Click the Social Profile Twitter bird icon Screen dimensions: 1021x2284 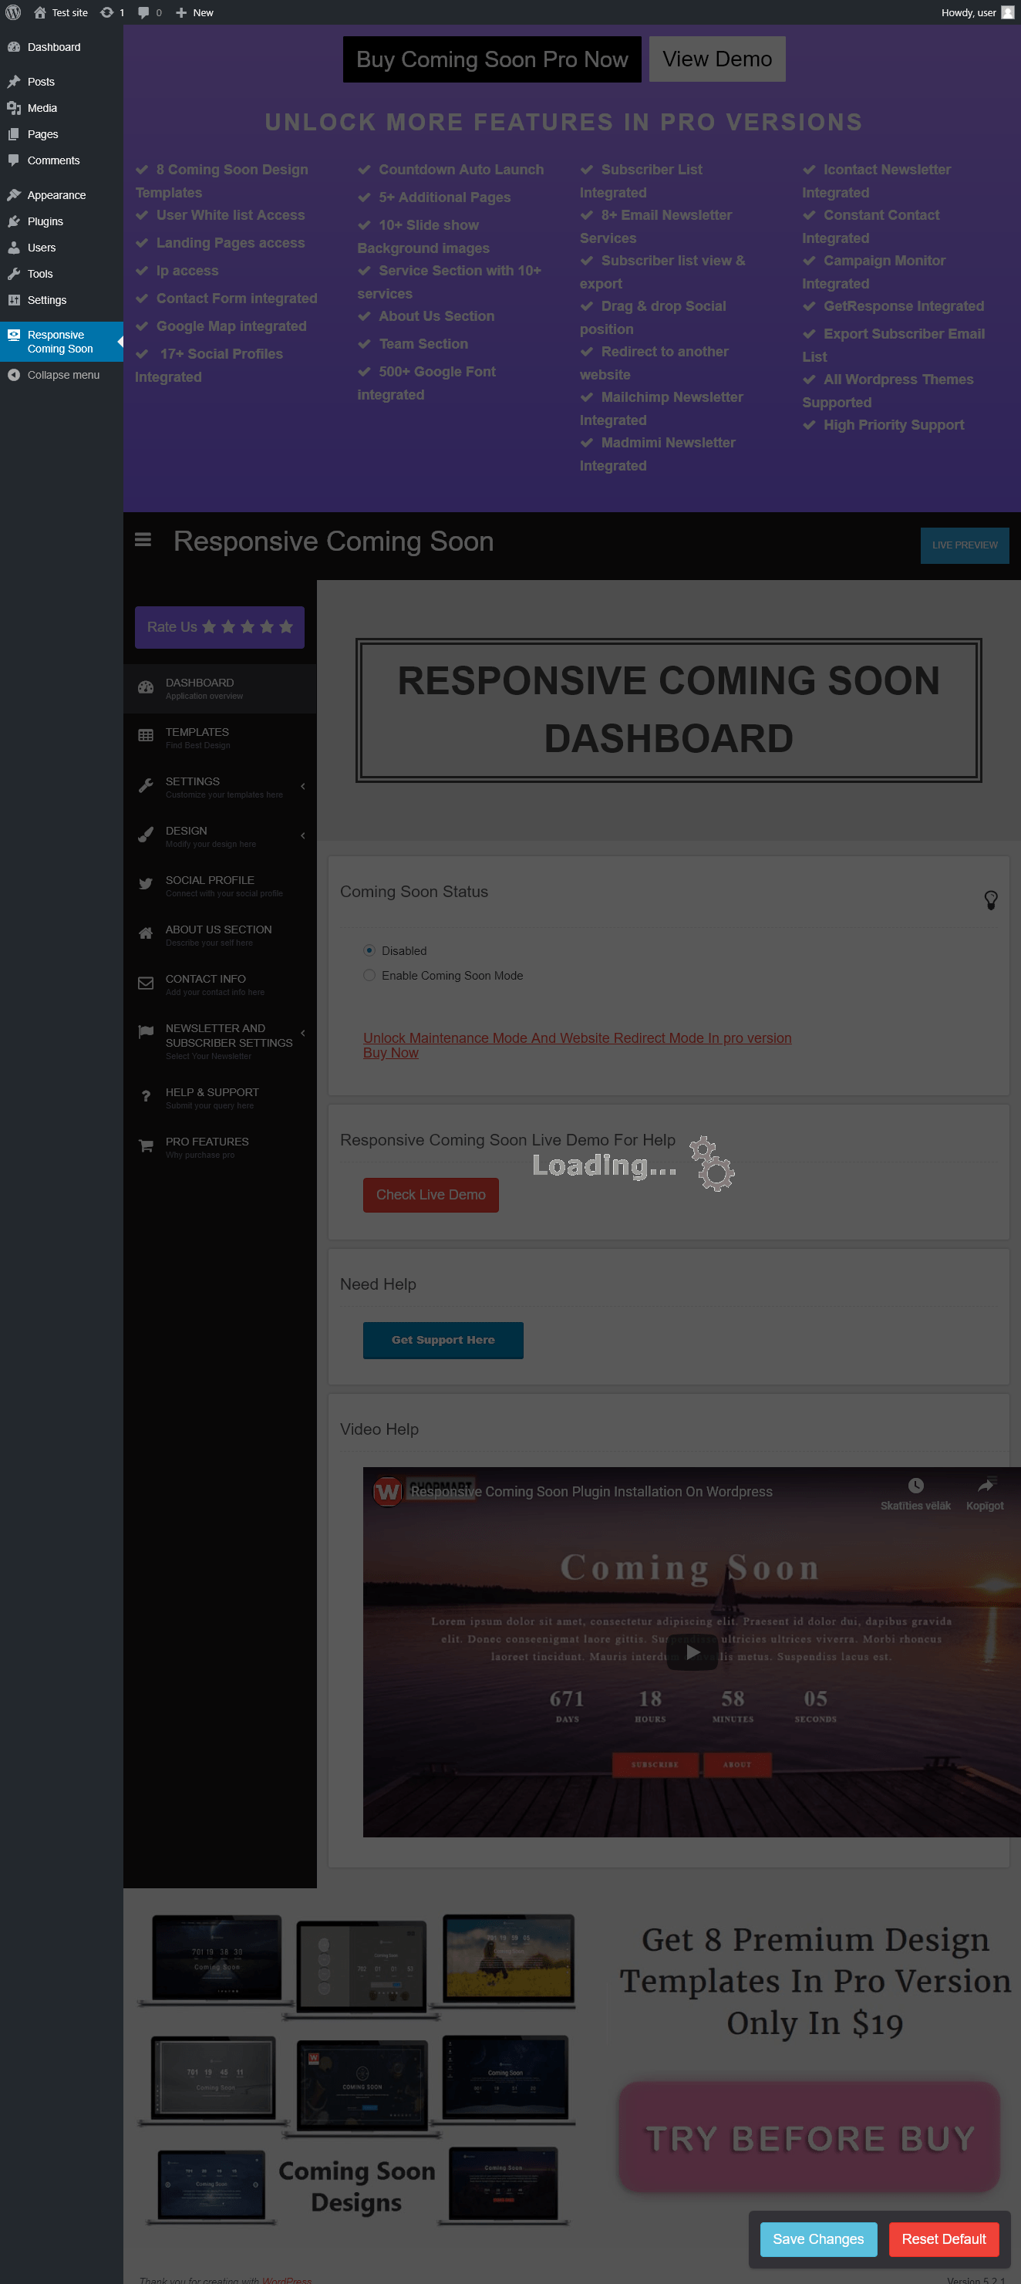(x=145, y=883)
